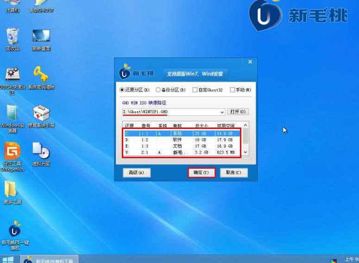Select the U: 新毛 partition row
This screenshot has width=359, height=263.
click(182, 152)
